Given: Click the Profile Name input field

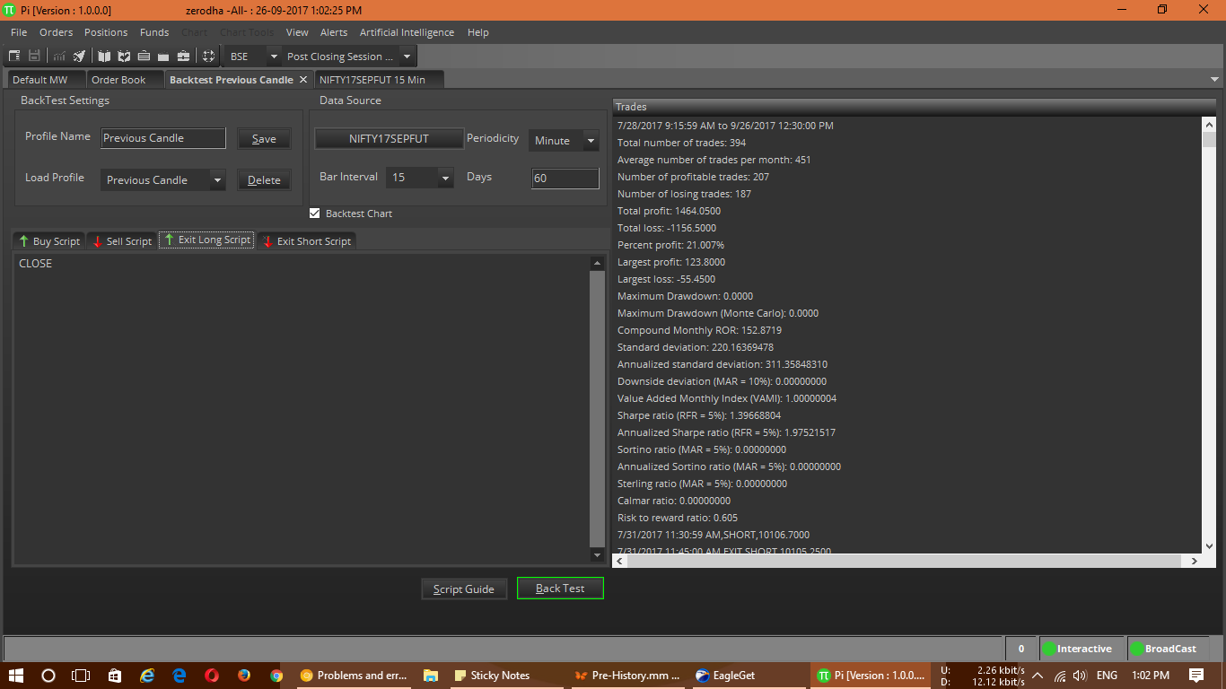Looking at the screenshot, I should (x=162, y=138).
